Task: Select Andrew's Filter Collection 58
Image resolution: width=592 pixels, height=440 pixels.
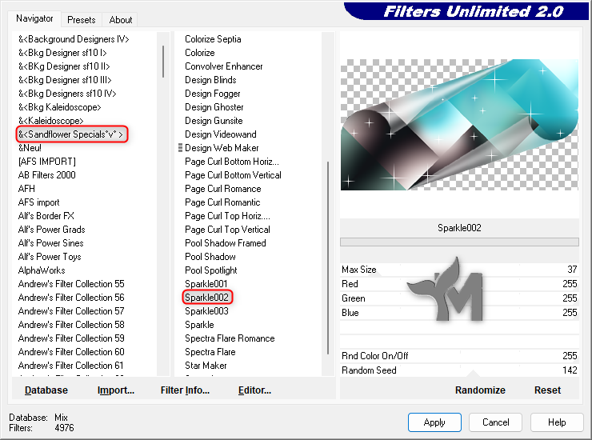Action: (x=71, y=325)
